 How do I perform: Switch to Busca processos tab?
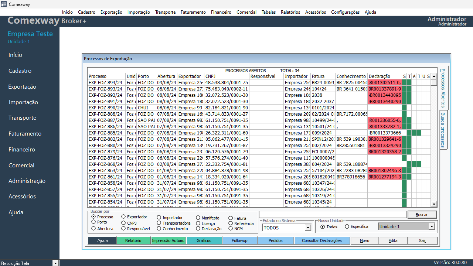tap(443, 130)
